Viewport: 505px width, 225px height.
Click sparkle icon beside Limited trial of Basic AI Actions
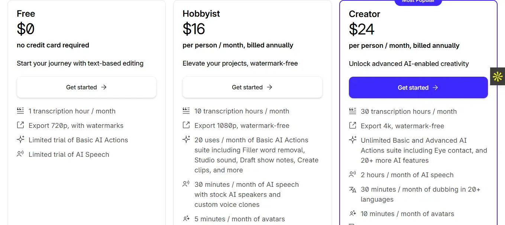click(20, 140)
